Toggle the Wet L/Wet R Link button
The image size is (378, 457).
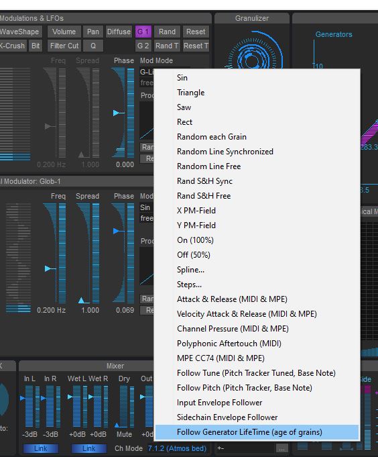click(x=88, y=448)
